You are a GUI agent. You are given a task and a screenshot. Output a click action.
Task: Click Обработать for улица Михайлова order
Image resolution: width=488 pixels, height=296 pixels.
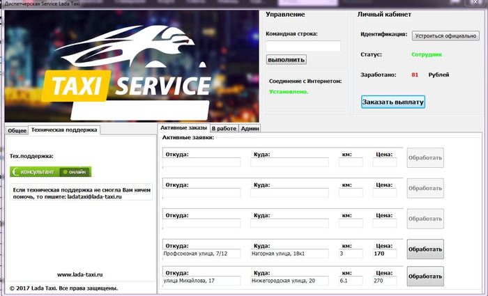[x=425, y=276]
